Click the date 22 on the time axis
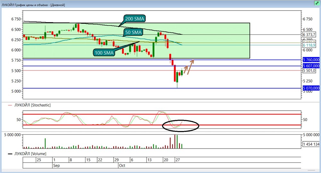This screenshot has width=321, height=173. (x=100, y=160)
